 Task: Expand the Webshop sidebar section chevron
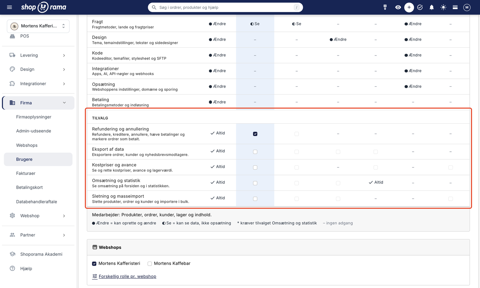[x=64, y=216]
